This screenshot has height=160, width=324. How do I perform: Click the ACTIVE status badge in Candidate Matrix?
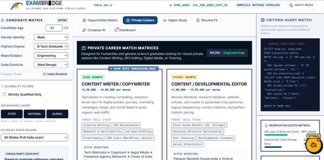(62, 20)
